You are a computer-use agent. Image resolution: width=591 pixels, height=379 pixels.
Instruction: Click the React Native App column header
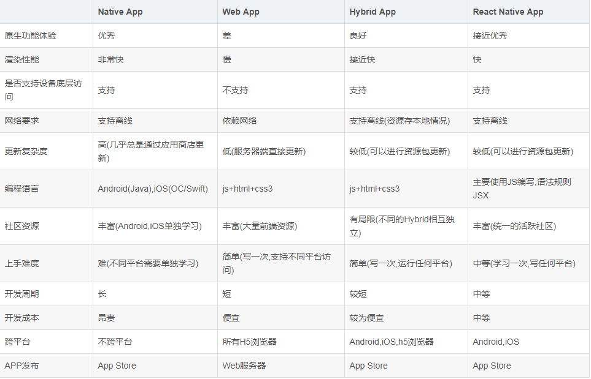point(508,12)
